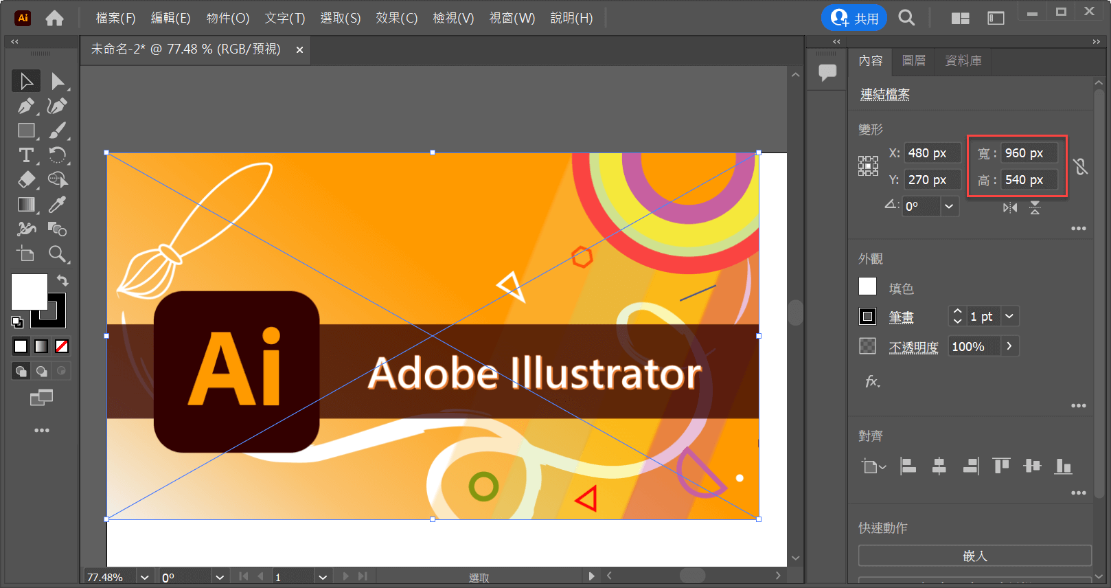
Task: Show more Transform options
Action: 1079,228
